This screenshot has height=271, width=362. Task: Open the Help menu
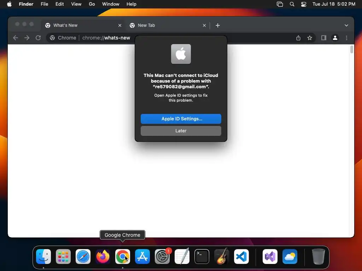coord(132,4)
